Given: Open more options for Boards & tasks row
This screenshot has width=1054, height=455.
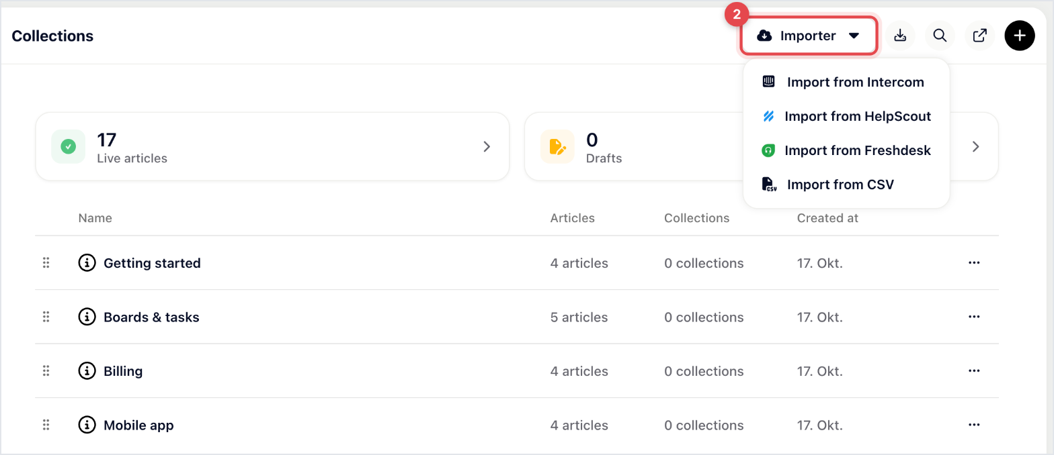Looking at the screenshot, I should pos(974,317).
